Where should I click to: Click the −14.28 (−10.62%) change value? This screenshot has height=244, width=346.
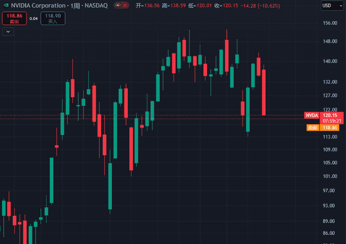pos(260,5)
